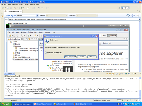Screen dimensions: 142x106
Task: Open Display Selected Console dropdown arrow
Action: click(x=131, y=74)
